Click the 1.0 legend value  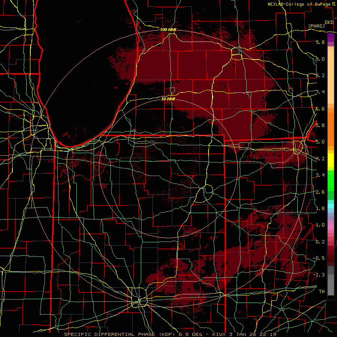320,225
